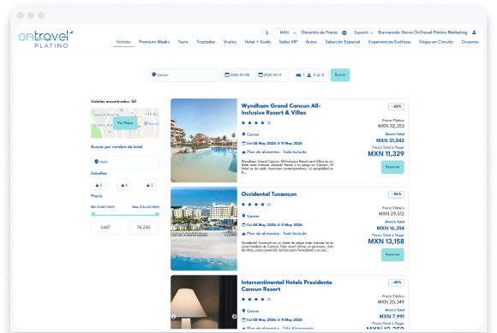Click the Intercontinental dates calendar icon
Viewport: 497px width, 333px height.
[243, 319]
